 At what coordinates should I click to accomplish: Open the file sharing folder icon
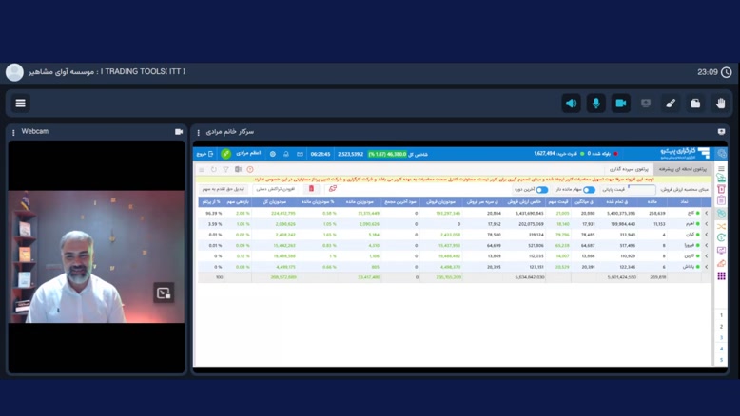coord(695,103)
